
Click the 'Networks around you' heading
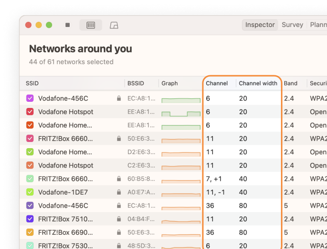click(81, 49)
